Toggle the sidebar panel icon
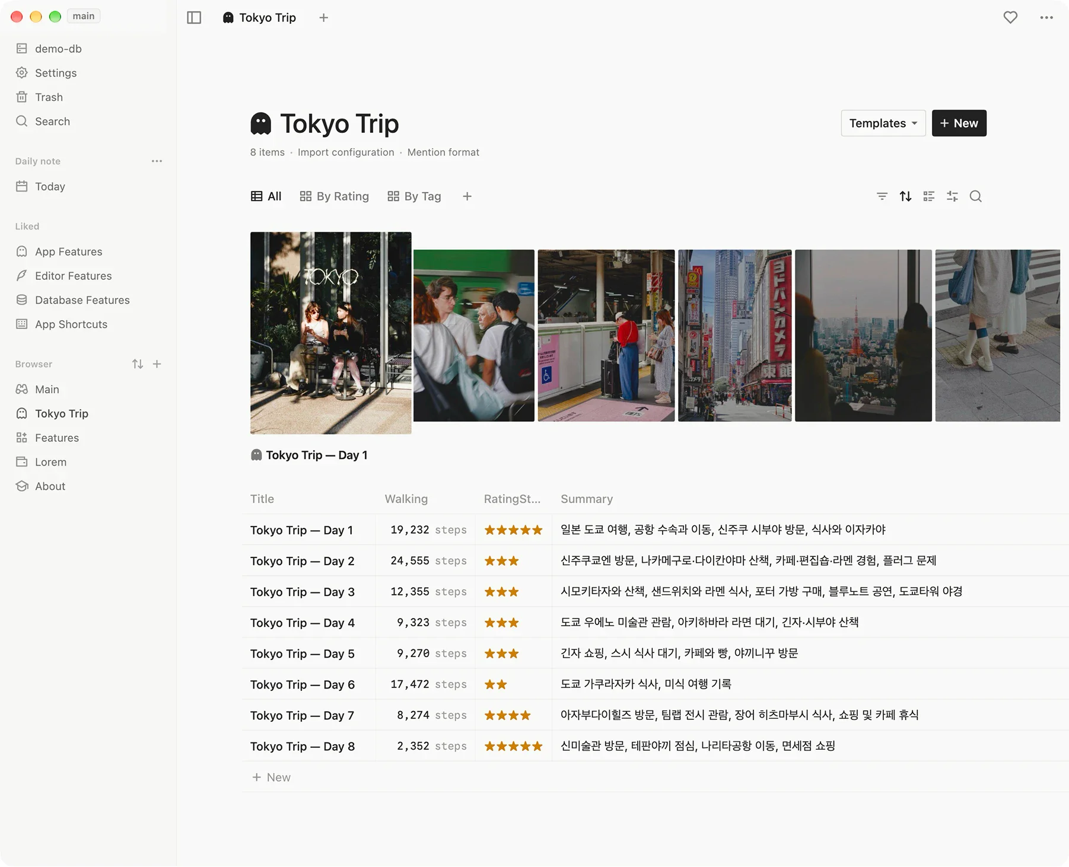This screenshot has width=1069, height=867. pyautogui.click(x=194, y=18)
